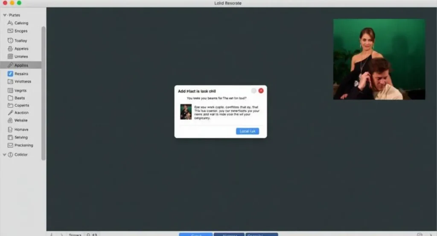Select the Aaction pen icon

[x=10, y=112]
